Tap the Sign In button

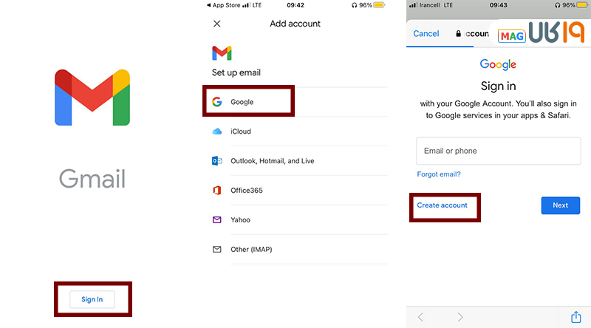click(x=92, y=299)
